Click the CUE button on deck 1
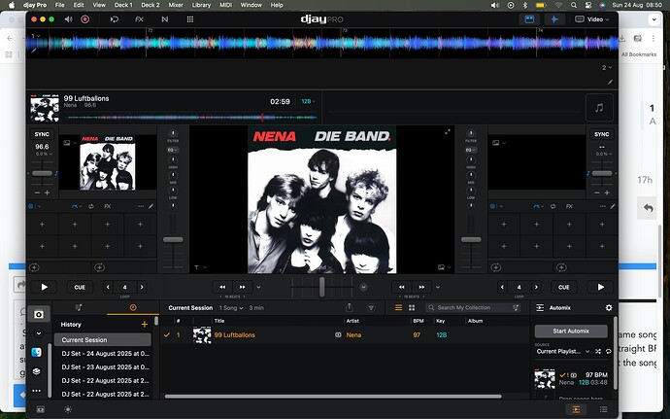Screen dimensions: 670x419 pos(80,287)
